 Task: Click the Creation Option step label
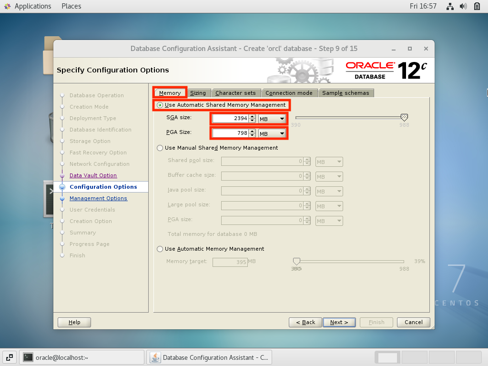click(91, 221)
